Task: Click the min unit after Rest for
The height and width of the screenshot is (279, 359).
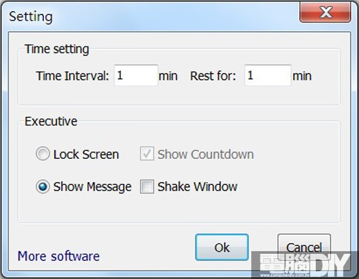Action: 302,76
